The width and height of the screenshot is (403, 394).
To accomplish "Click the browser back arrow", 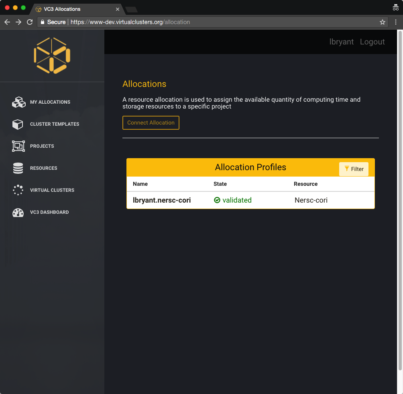I will pos(7,22).
